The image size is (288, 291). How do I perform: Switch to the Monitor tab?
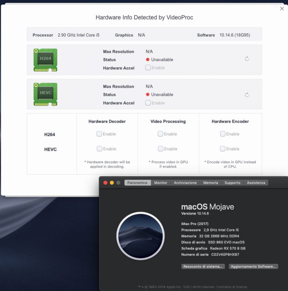[161, 183]
